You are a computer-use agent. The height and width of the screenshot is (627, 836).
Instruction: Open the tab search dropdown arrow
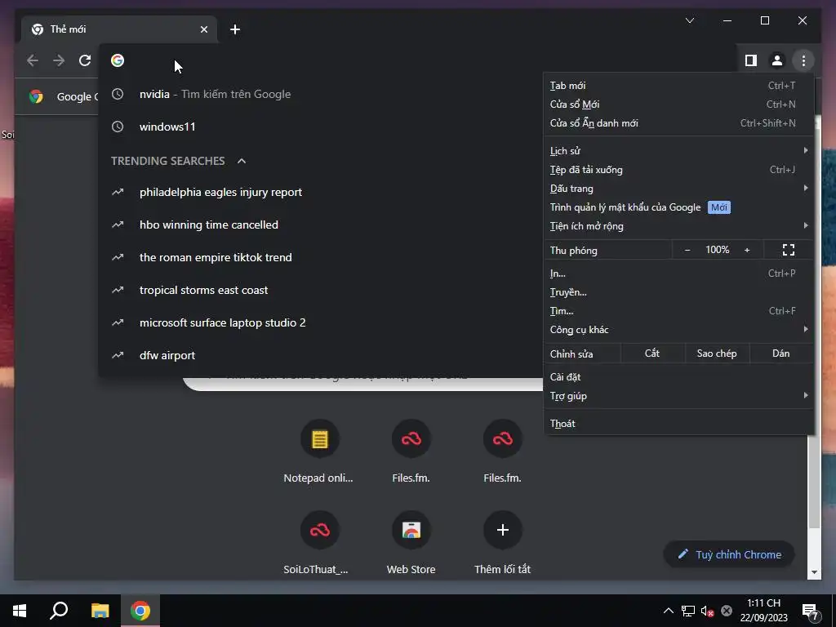tap(689, 20)
